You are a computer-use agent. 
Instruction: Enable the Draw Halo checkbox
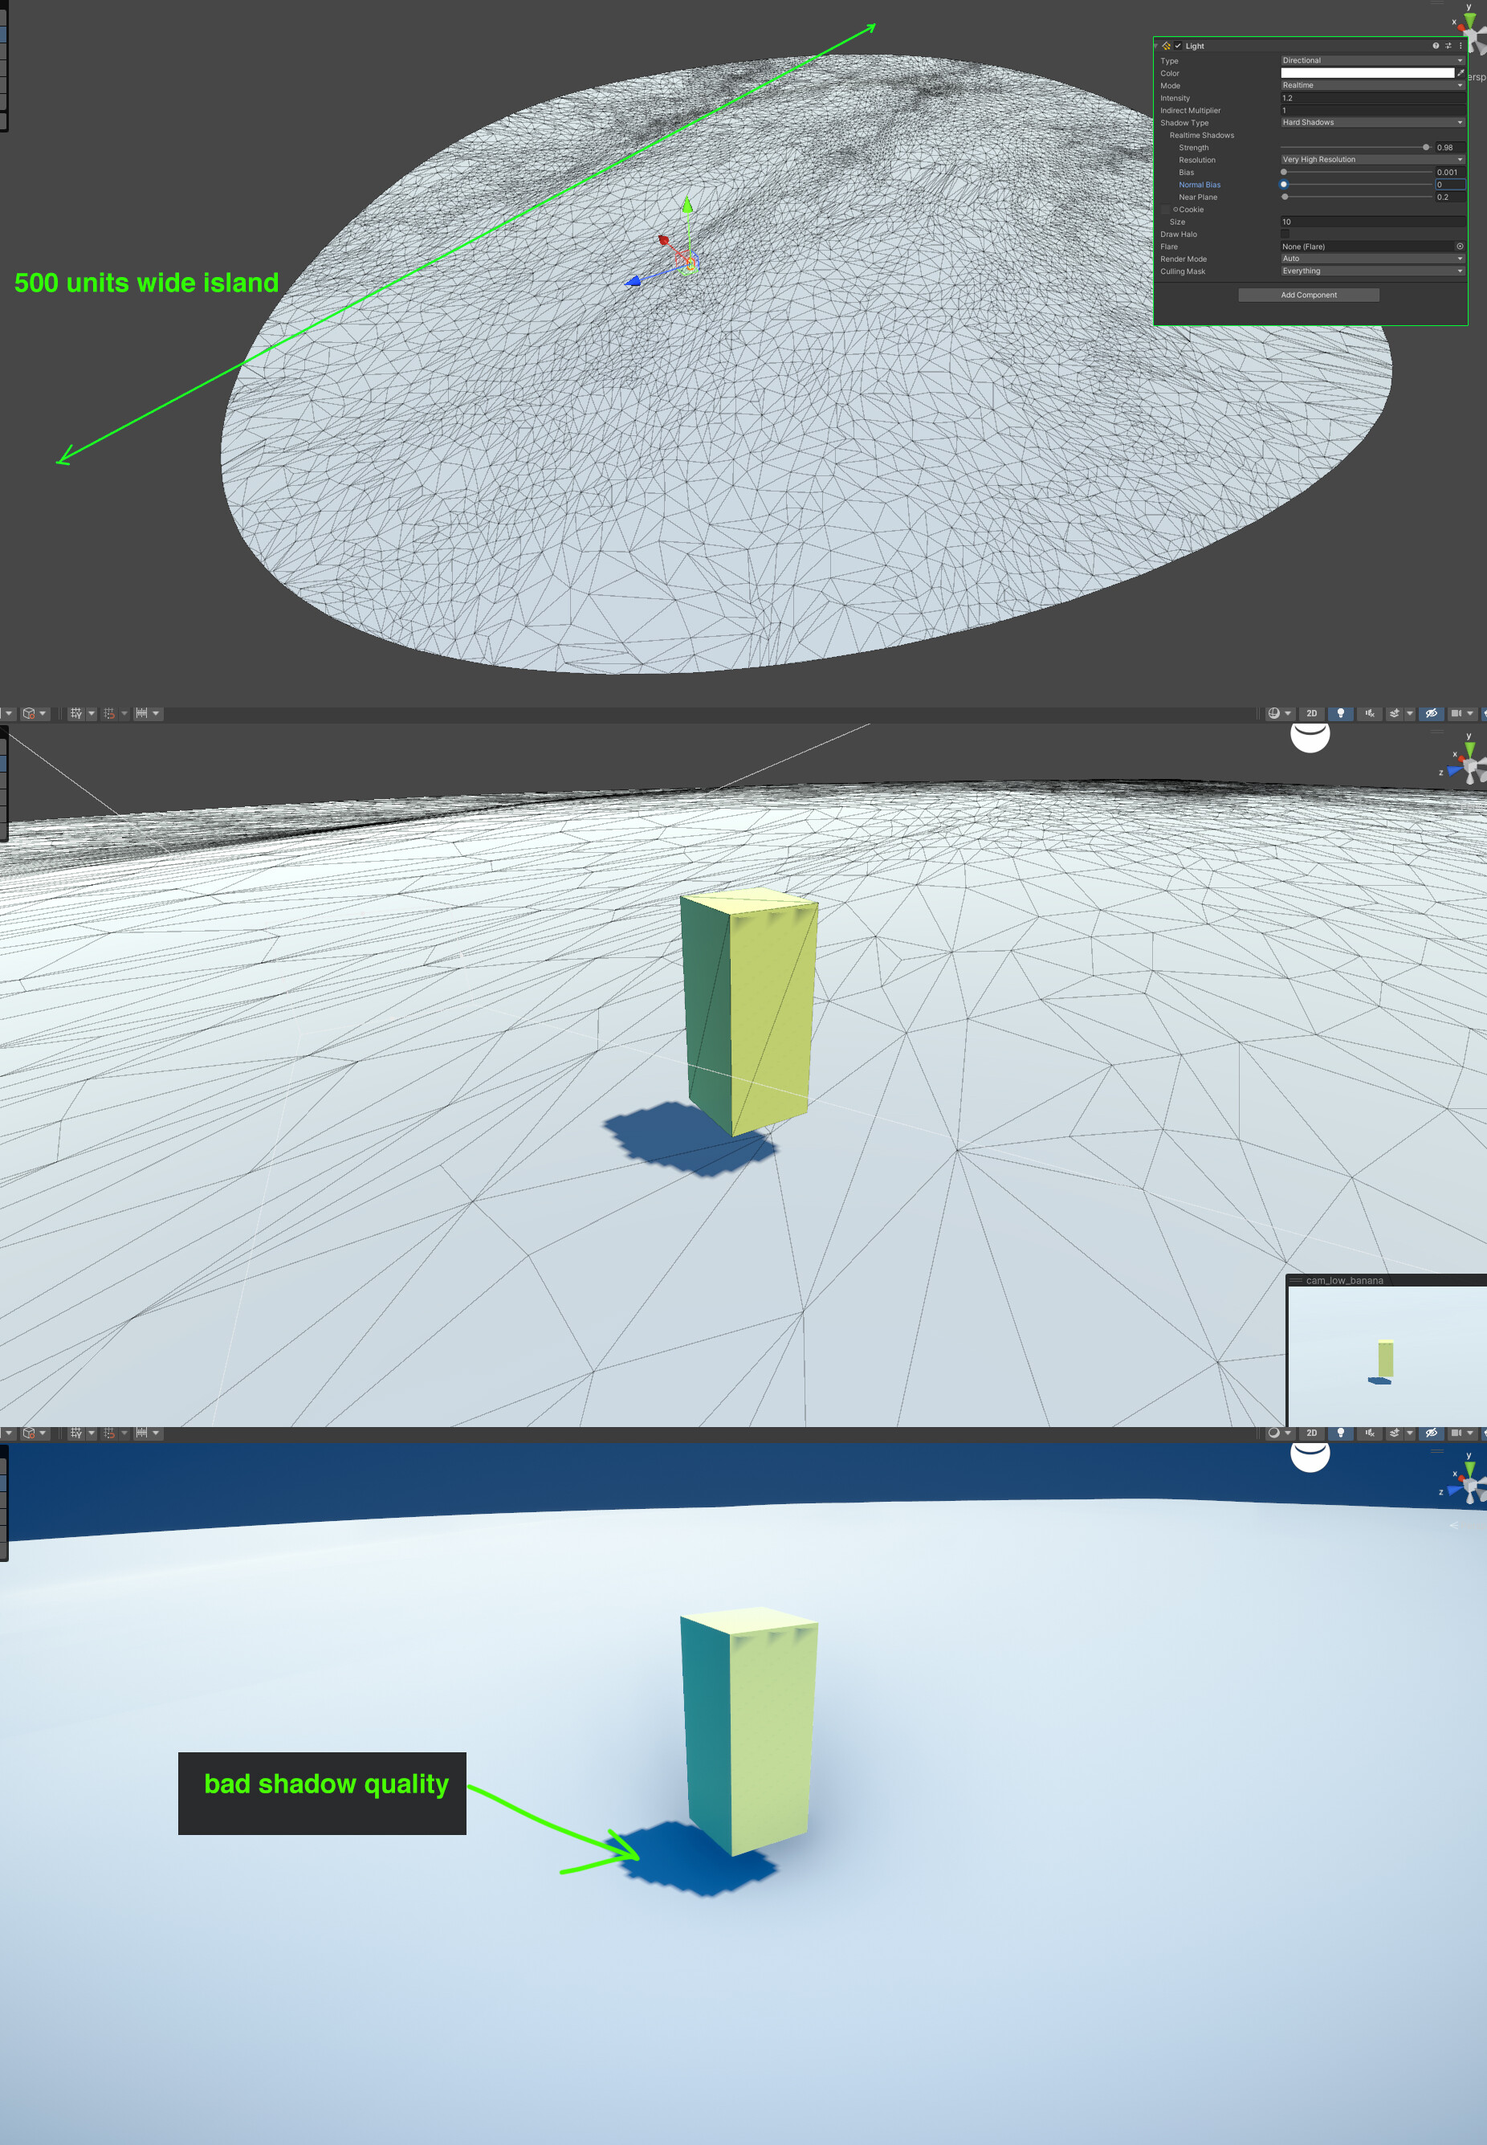[1285, 234]
